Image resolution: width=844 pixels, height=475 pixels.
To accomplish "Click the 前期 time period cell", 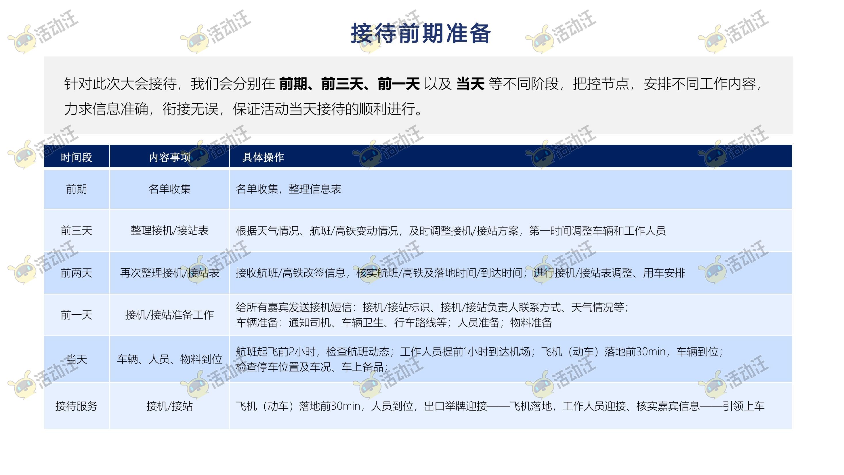I will [x=76, y=189].
